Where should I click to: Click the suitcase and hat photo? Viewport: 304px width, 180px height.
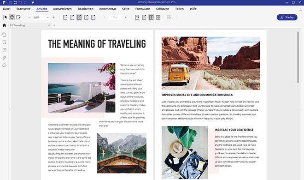(185, 153)
